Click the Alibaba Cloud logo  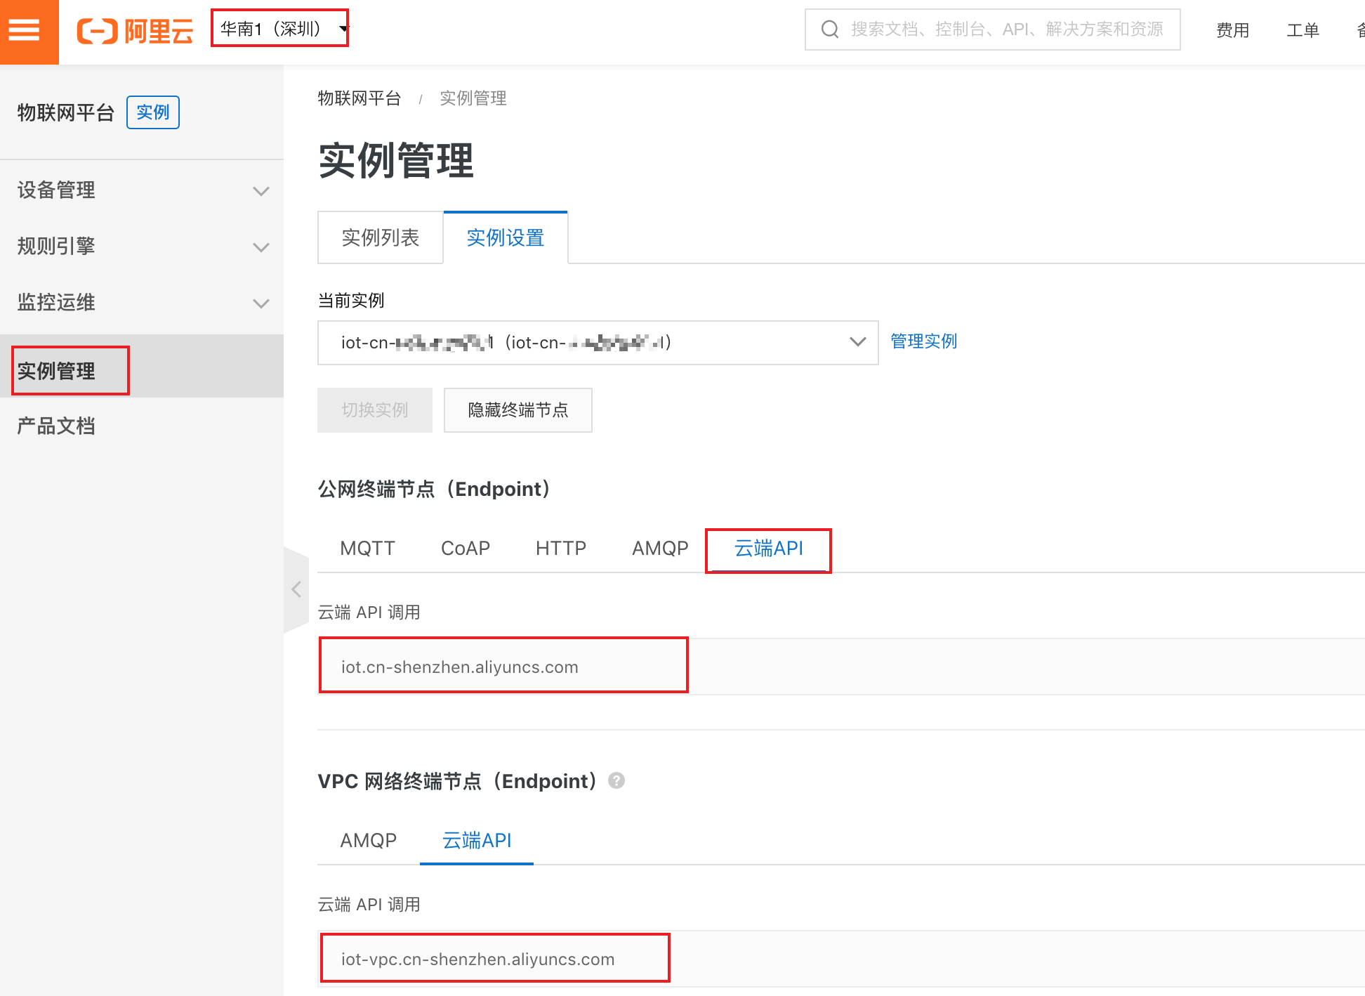[135, 31]
